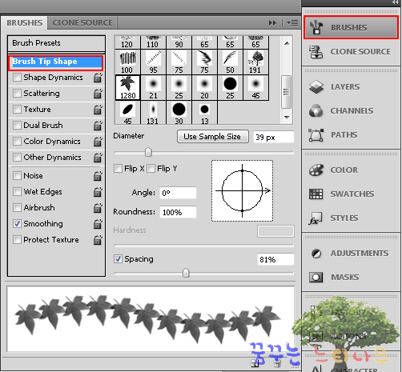Check the Flip X box
402x372 pixels.
[x=118, y=169]
